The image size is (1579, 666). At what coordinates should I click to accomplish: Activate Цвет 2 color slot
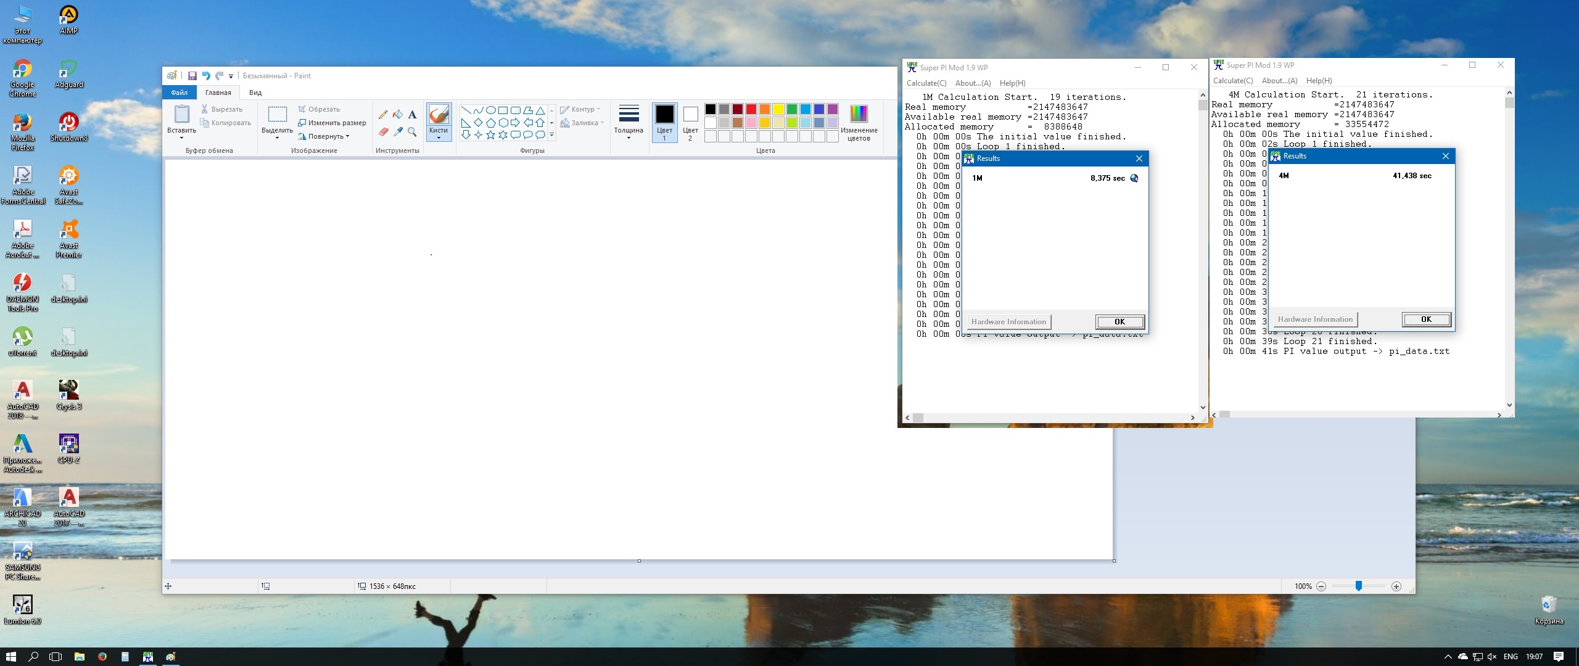point(690,122)
